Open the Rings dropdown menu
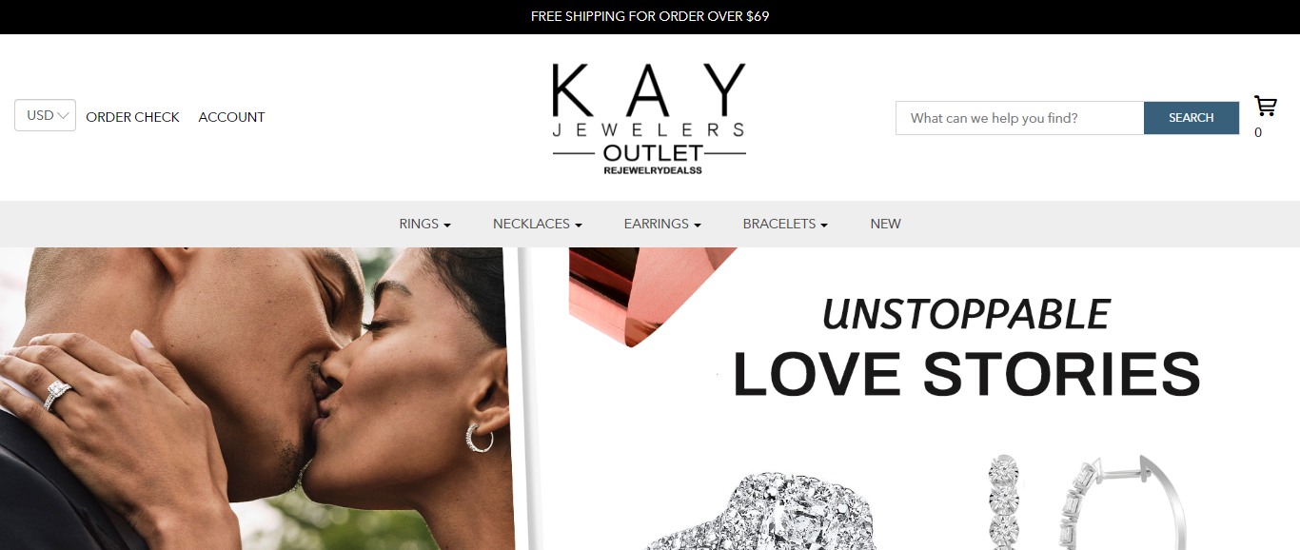 424,224
